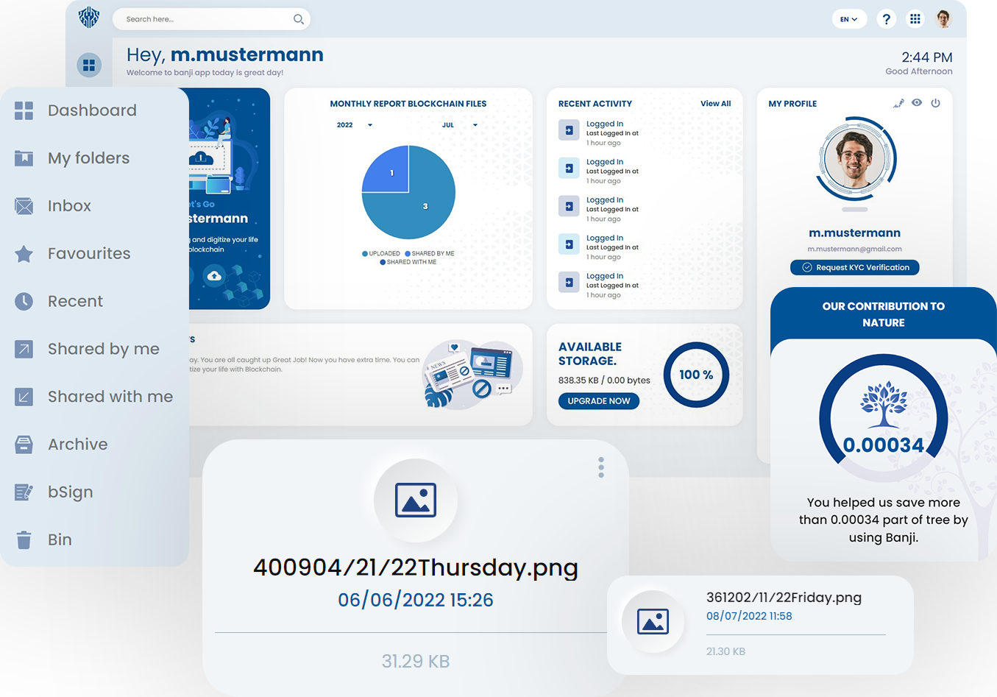Click the 08/07/2022 11:58 date
The width and height of the screenshot is (997, 697).
[x=749, y=616]
